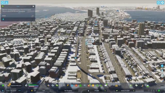165x93 pixels.
Task: Open the Landscaping shovel menu
Action: [x=110, y=86]
